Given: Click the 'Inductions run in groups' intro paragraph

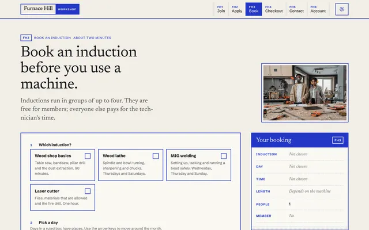Looking at the screenshot, I should tap(86, 109).
